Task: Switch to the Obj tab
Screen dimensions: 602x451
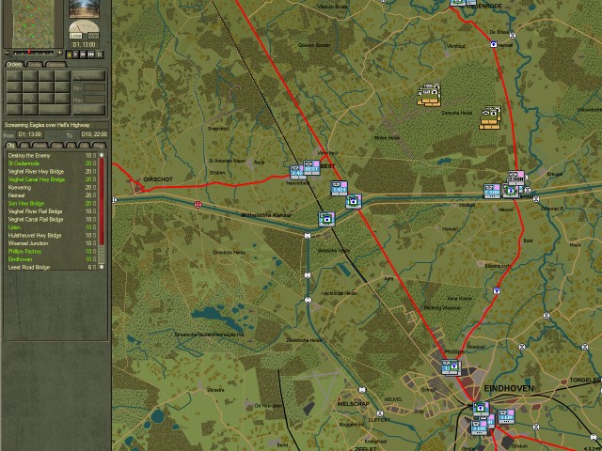Action: 10,146
